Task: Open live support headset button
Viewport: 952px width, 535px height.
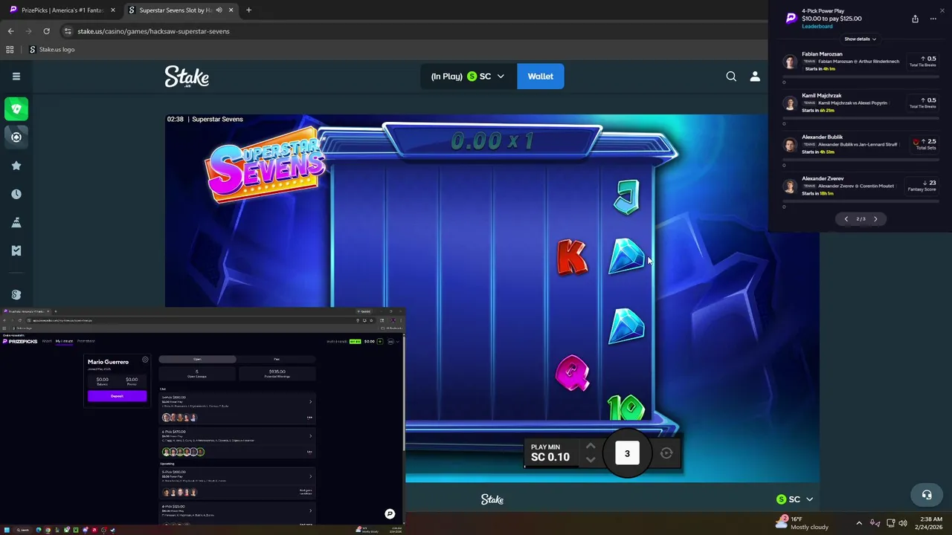Action: 927,495
